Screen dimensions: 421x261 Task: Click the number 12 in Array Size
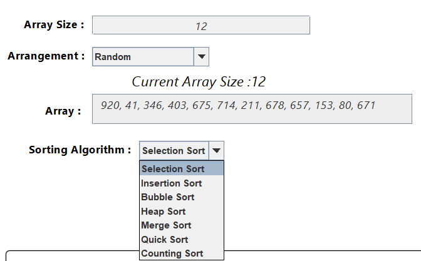point(201,26)
